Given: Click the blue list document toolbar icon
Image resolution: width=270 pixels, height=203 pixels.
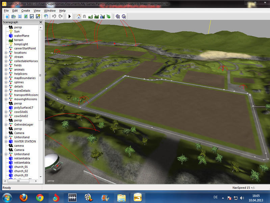Looking at the screenshot, I should [20, 16].
